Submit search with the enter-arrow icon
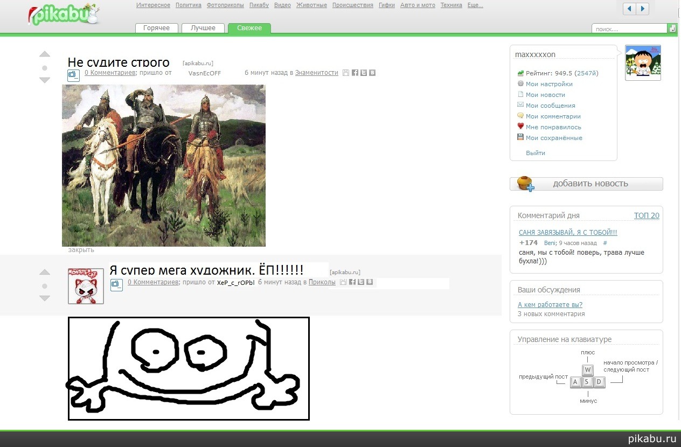 point(672,29)
